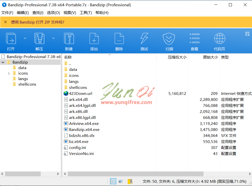This screenshot has height=186, width=252.
Task: Select the langs folder in the tree
Action: pyautogui.click(x=23, y=79)
